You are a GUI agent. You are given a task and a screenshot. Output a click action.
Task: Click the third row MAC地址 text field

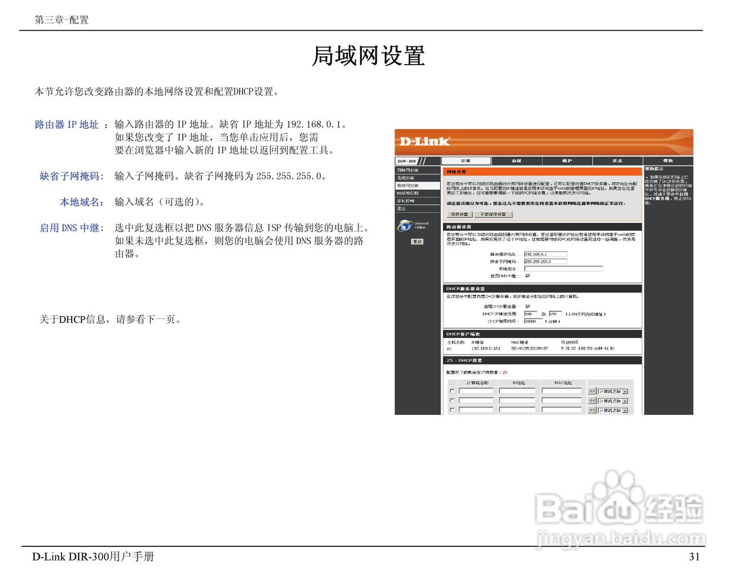pos(561,409)
